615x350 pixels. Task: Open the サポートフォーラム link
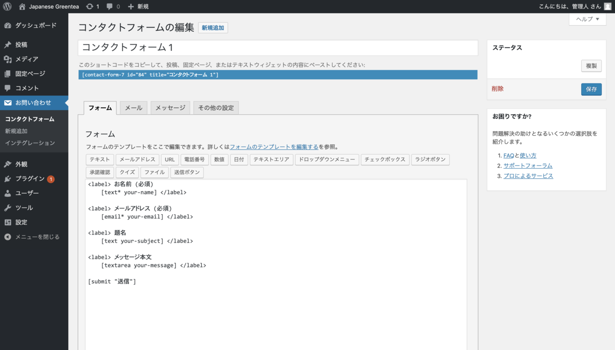tap(528, 166)
